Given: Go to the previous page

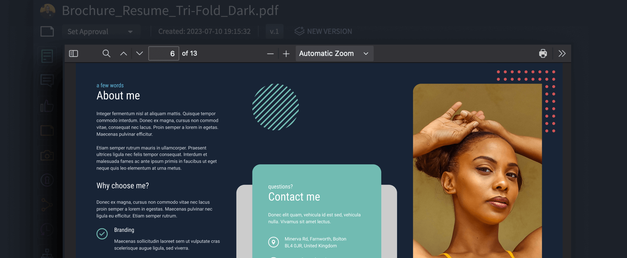Looking at the screenshot, I should 123,54.
